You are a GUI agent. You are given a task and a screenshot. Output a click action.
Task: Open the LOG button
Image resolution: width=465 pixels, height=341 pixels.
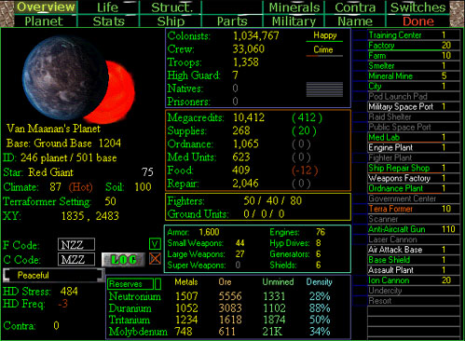click(x=123, y=260)
